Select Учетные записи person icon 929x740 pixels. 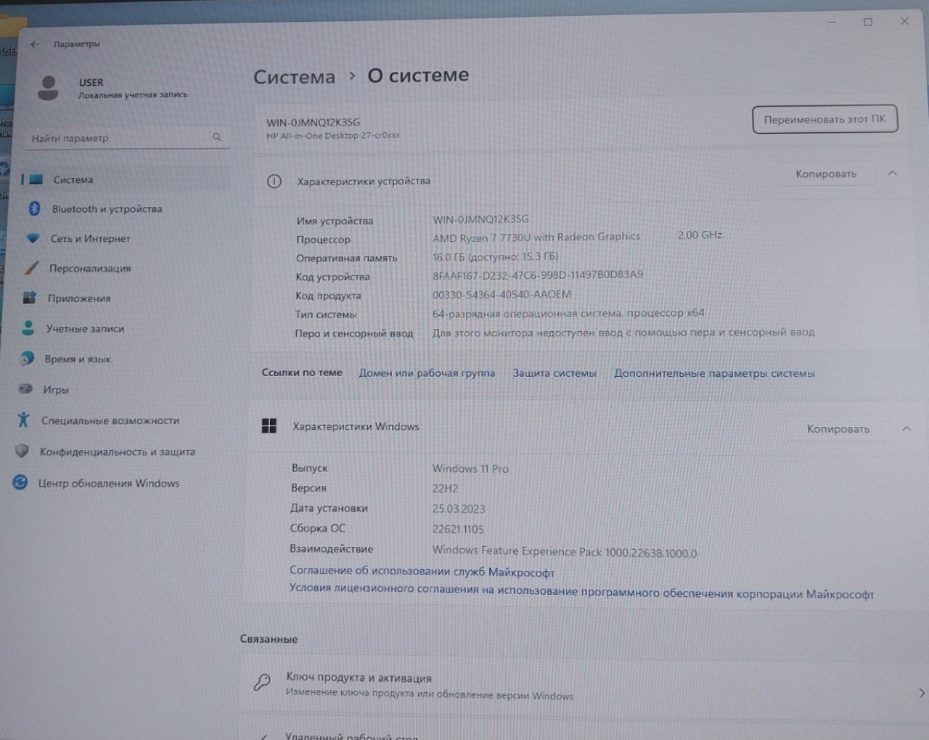tap(28, 328)
